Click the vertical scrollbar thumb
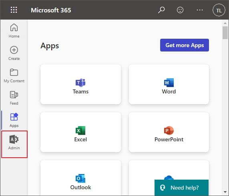The image size is (229, 196). coord(225,33)
